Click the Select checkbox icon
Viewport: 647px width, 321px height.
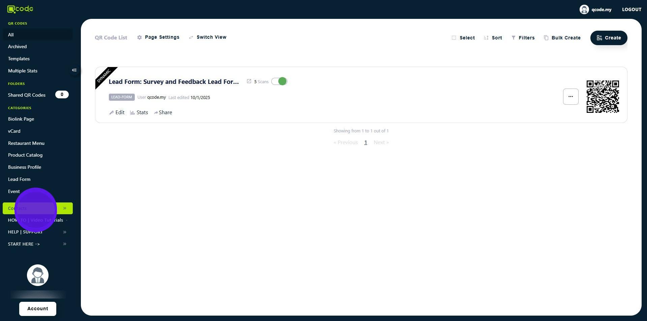click(x=454, y=38)
